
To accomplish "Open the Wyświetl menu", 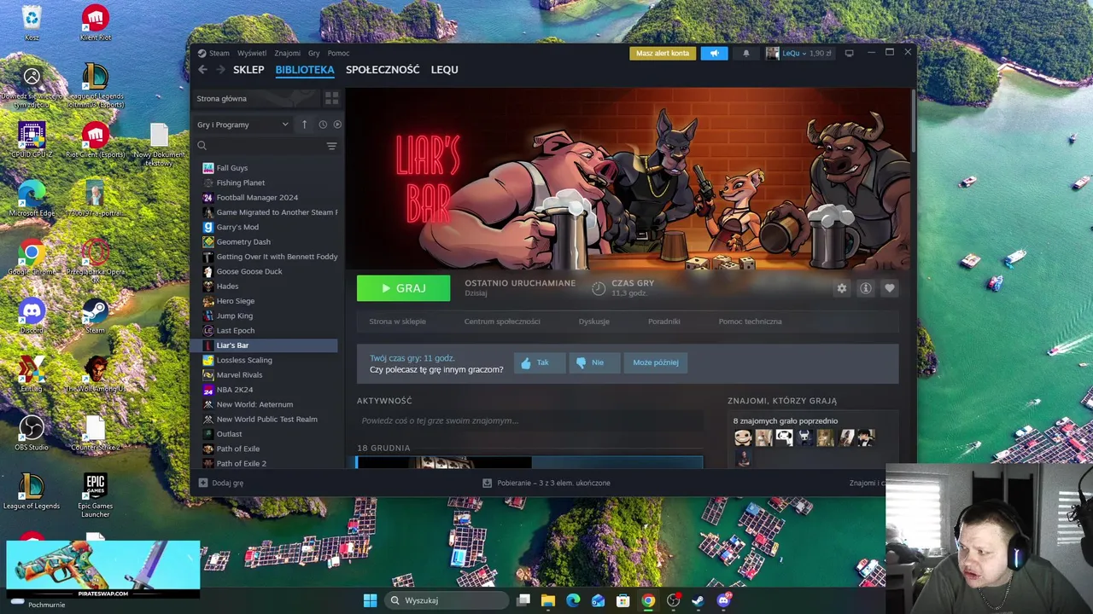I will click(x=252, y=53).
